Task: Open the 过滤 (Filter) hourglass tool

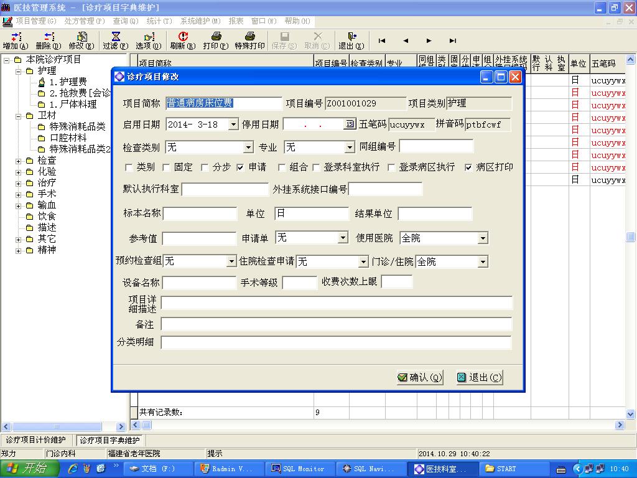Action: (115, 40)
